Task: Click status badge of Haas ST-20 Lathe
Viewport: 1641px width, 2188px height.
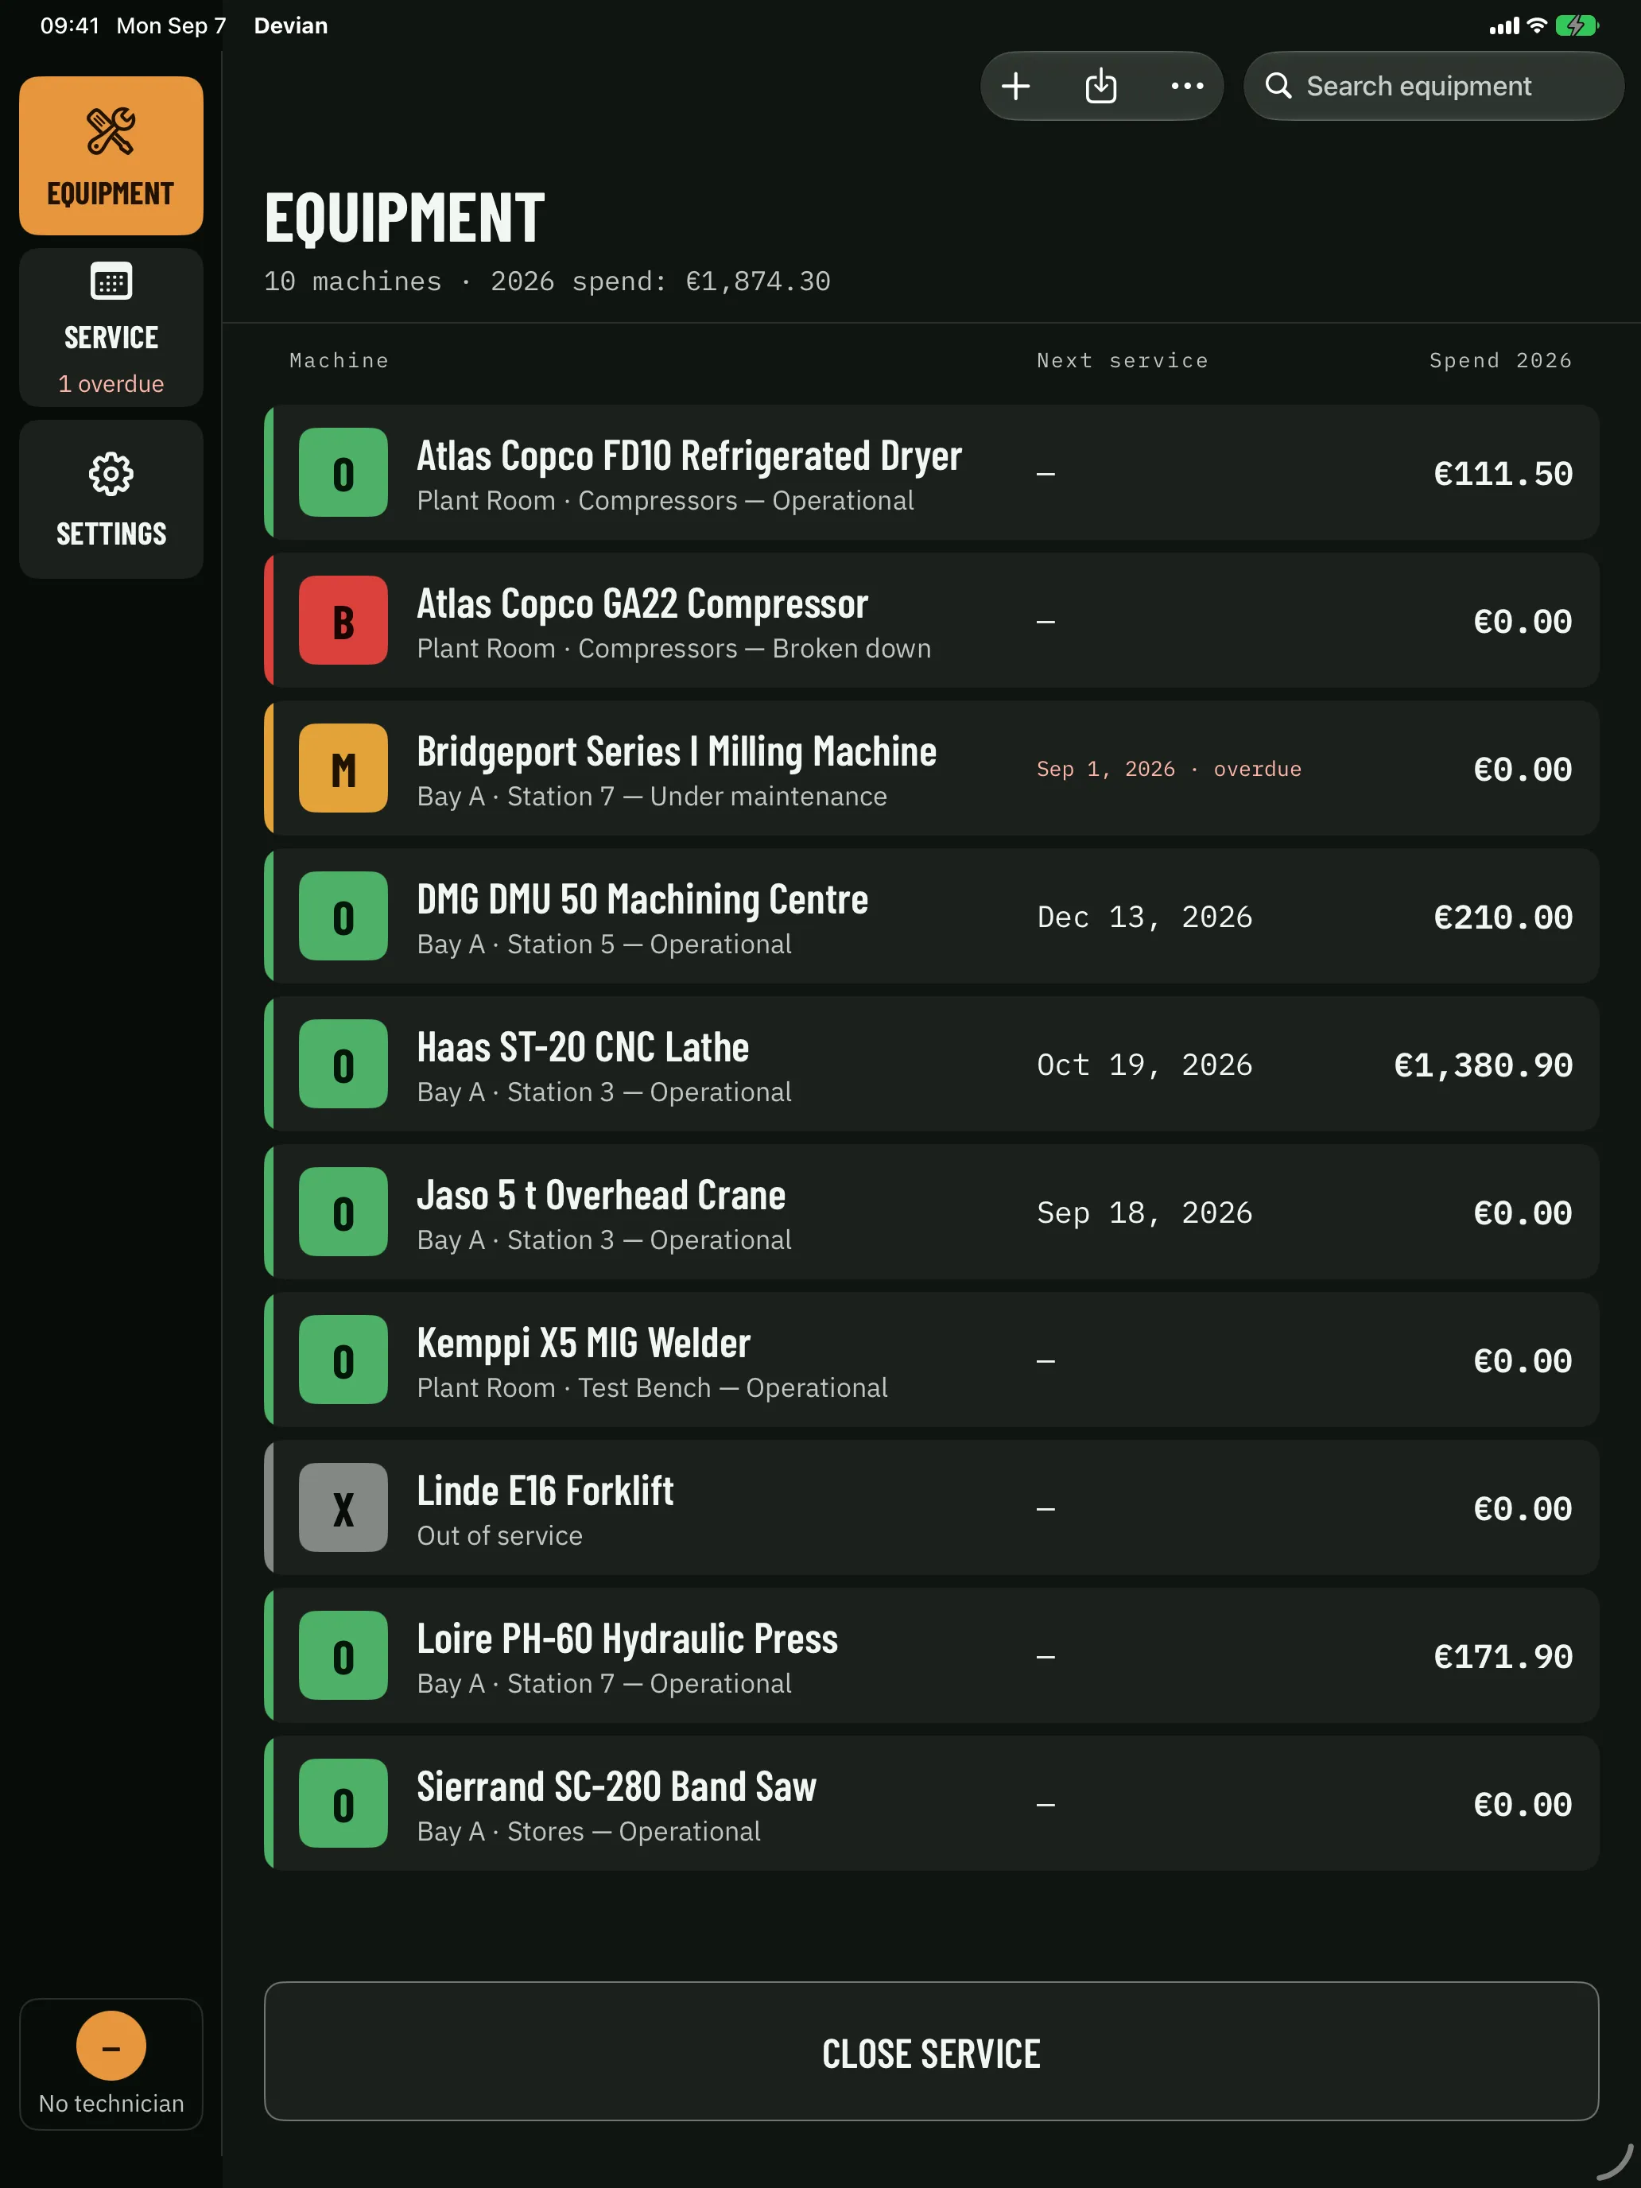Action: point(343,1065)
